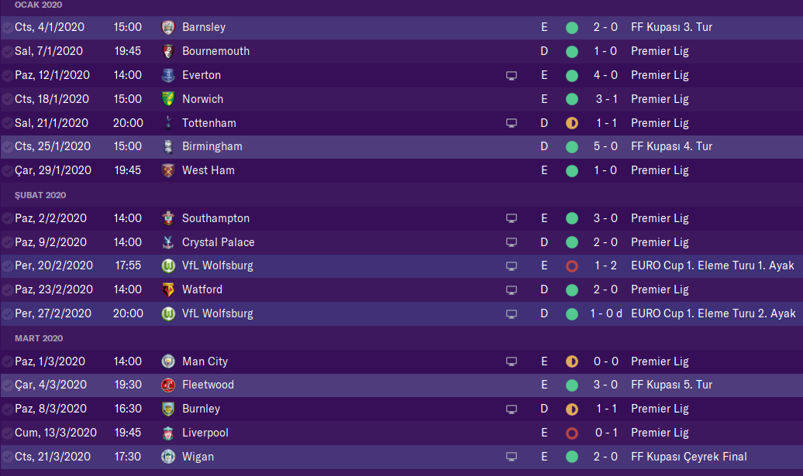Click the red loss indicator on Liverpool row
Viewport: 803px width, 476px height.
click(572, 433)
